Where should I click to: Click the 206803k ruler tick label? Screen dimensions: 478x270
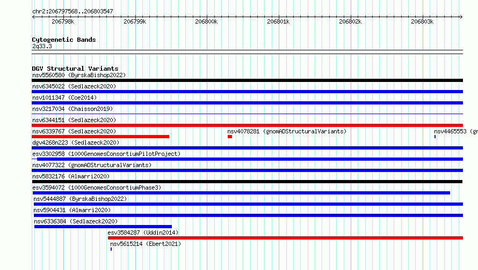click(x=422, y=21)
